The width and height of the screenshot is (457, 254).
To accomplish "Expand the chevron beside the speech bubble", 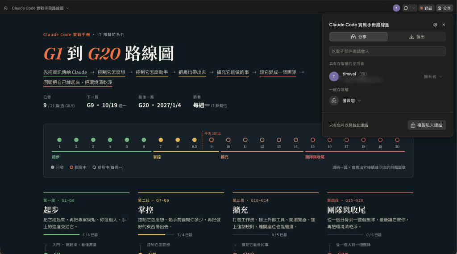I will (x=413, y=8).
